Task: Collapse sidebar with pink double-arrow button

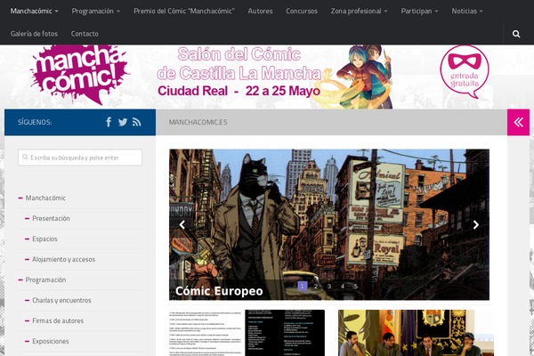Action: [518, 122]
